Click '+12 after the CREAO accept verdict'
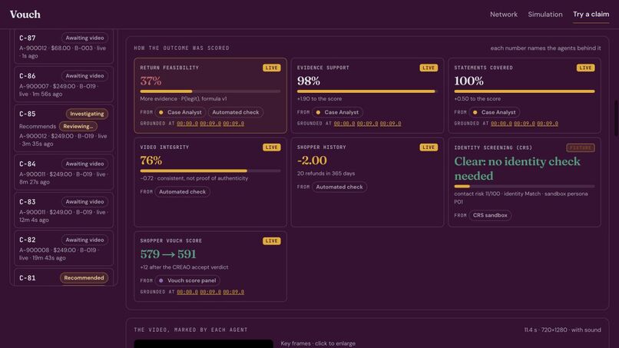 (184, 267)
